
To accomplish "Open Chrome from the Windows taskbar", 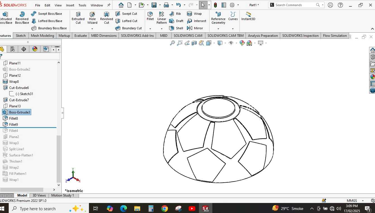I will (x=165, y=209).
